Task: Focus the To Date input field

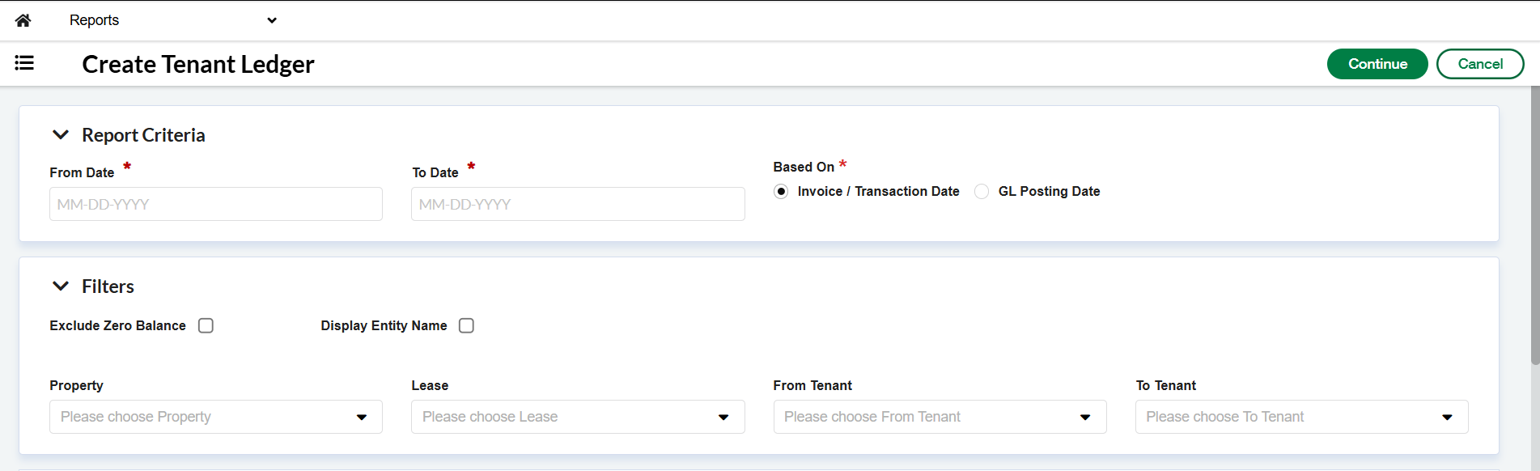Action: pos(578,204)
